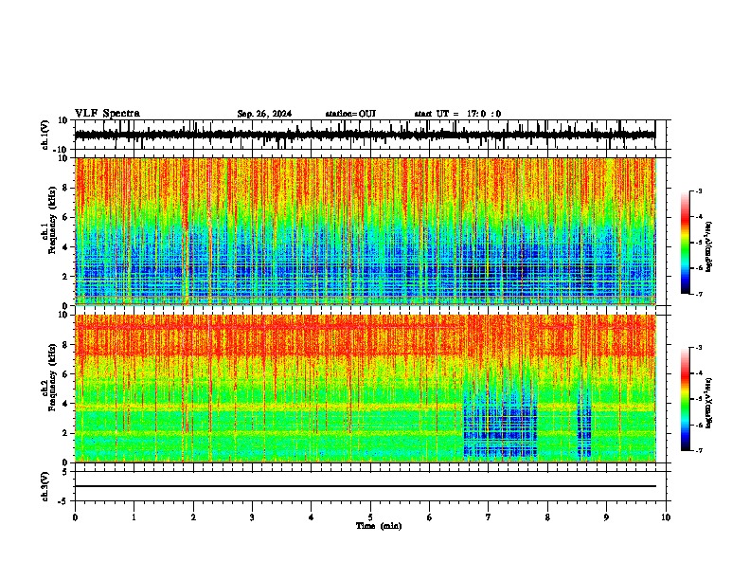Click time-axis tick label "10"
This screenshot has height=580, width=750.
click(x=666, y=517)
